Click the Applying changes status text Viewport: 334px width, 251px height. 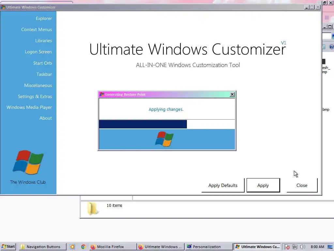click(166, 109)
